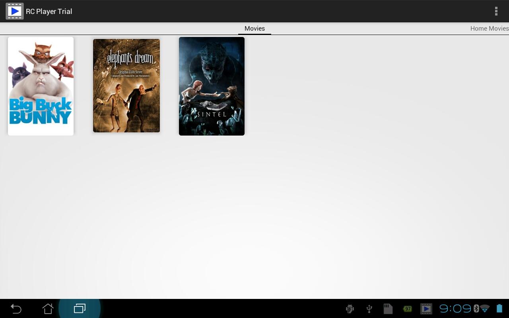The width and height of the screenshot is (509, 318).
Task: Tap the SD card notification icon
Action: [388, 308]
